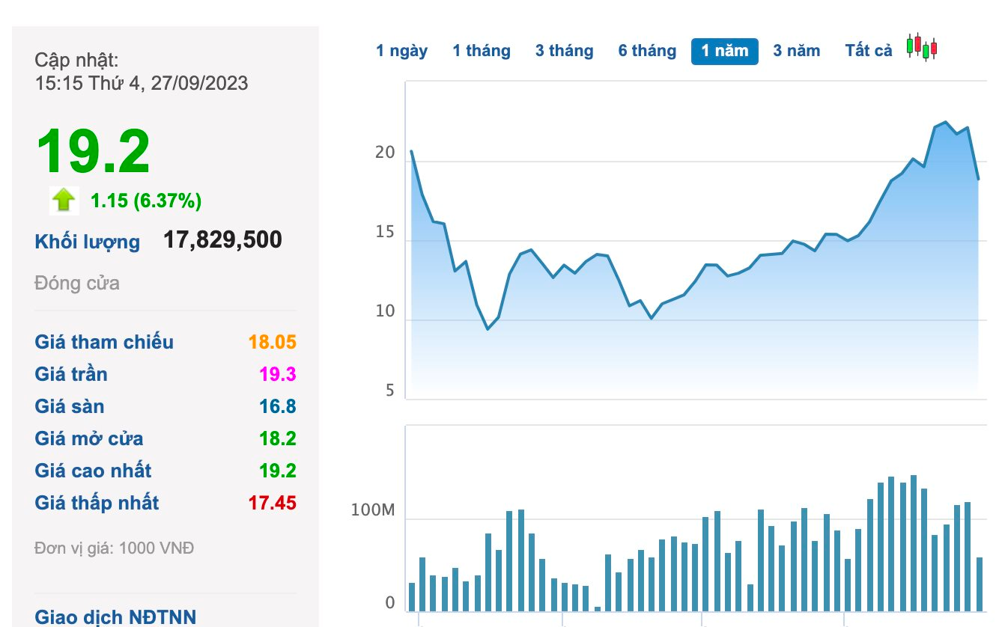The width and height of the screenshot is (999, 627).
Task: Click the 'Cập nhật:' label
Action: [x=76, y=61]
